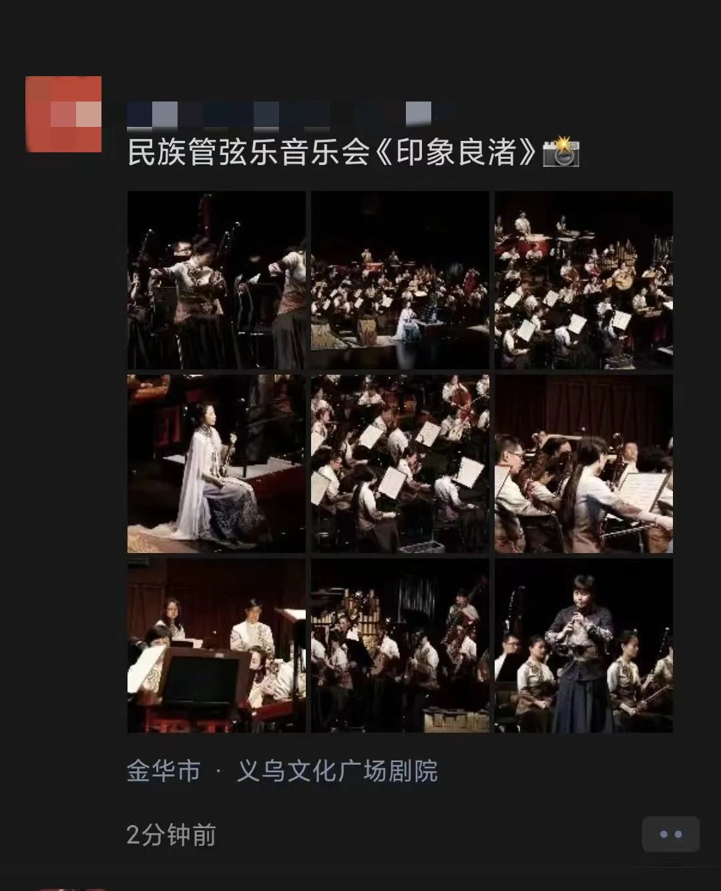Tap the 《印象良渚》 title in caption
The width and height of the screenshot is (721, 891).
click(x=453, y=152)
